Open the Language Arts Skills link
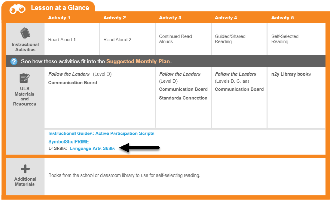The height and width of the screenshot is (201, 332). (x=92, y=148)
